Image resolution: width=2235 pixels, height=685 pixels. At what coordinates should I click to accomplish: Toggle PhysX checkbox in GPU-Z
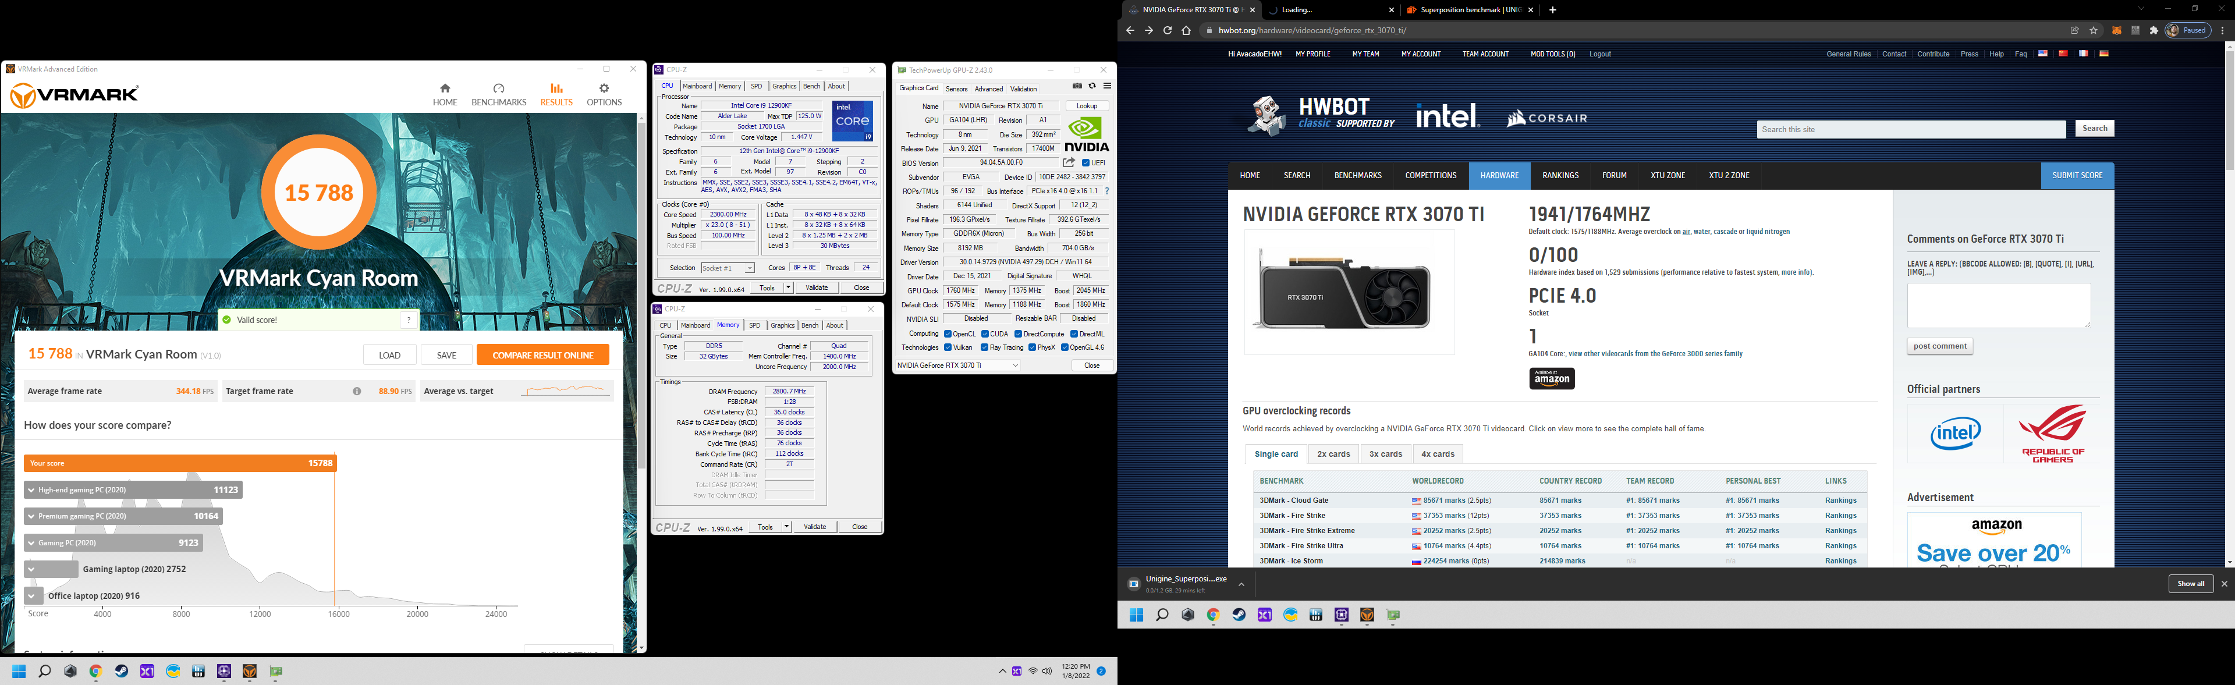(x=1031, y=347)
